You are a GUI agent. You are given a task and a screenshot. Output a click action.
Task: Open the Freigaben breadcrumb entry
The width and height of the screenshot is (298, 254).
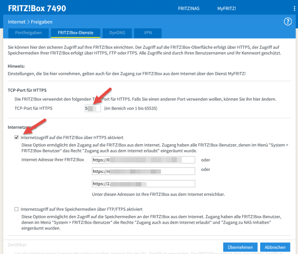tap(42, 22)
